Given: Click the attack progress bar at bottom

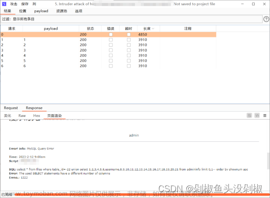Looking at the screenshot, I should [x=142, y=195].
